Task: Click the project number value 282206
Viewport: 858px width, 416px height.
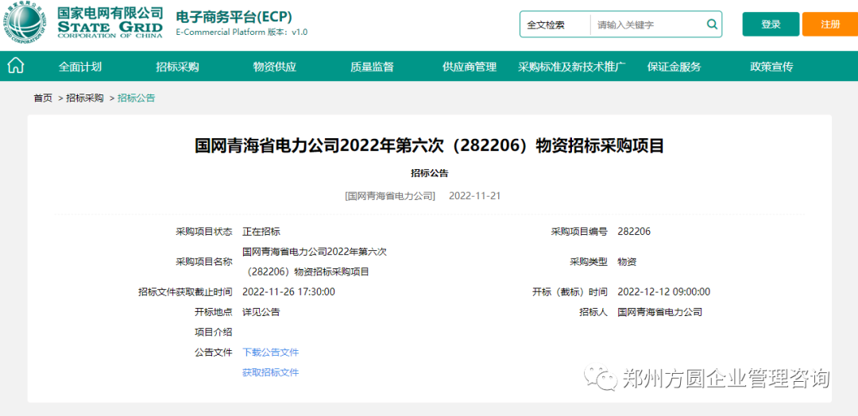Action: click(634, 232)
